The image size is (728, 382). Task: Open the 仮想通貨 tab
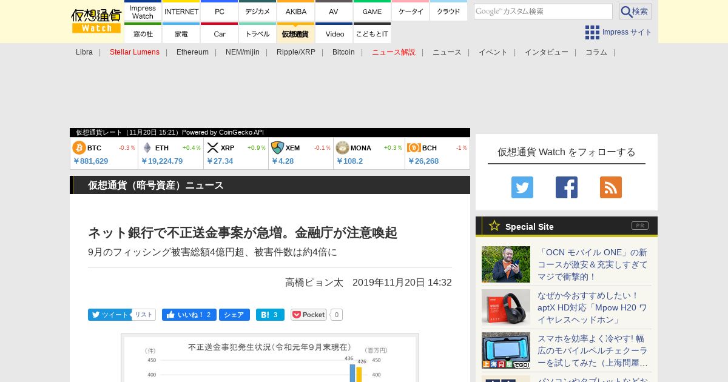click(x=296, y=33)
